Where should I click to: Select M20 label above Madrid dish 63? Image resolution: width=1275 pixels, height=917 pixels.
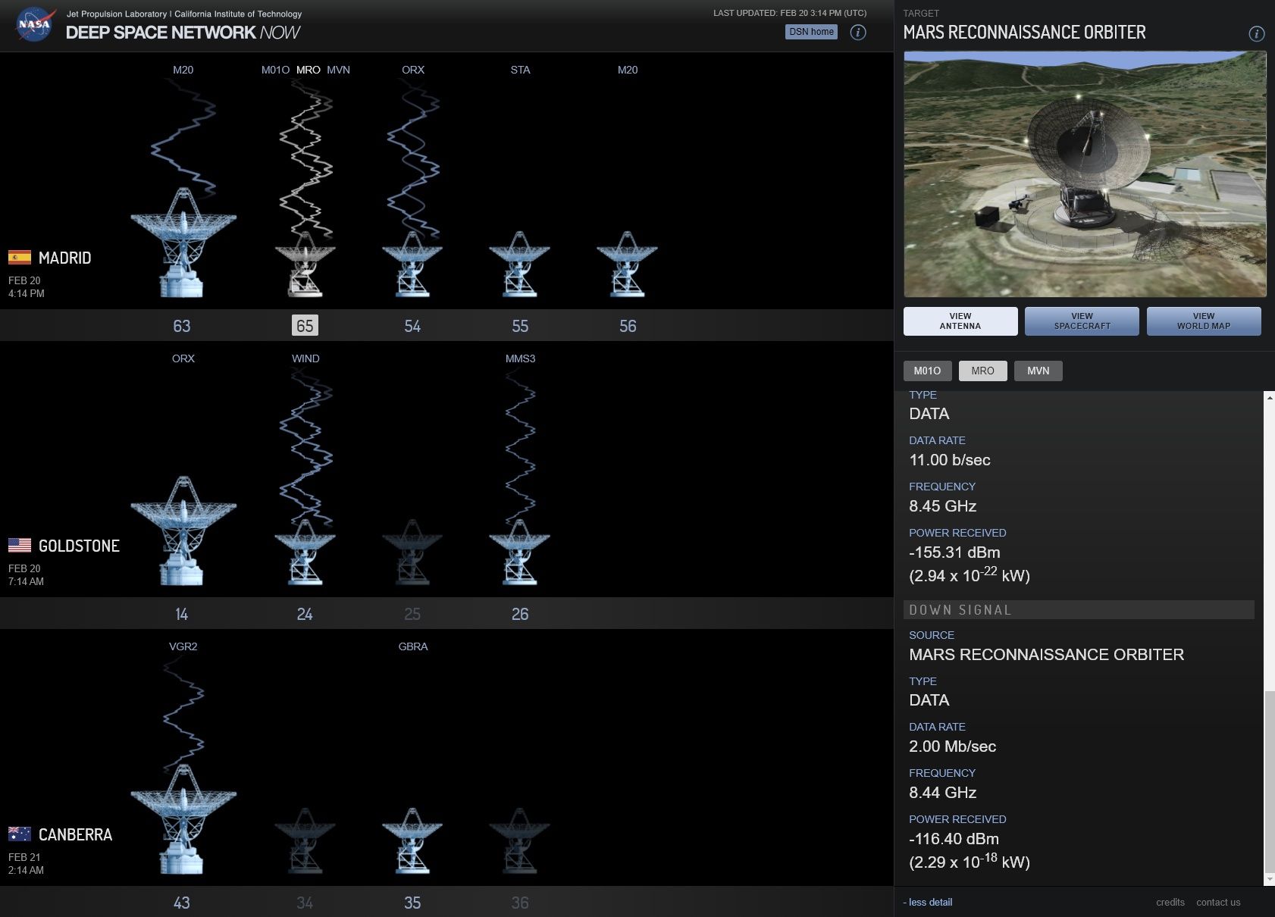tap(183, 70)
